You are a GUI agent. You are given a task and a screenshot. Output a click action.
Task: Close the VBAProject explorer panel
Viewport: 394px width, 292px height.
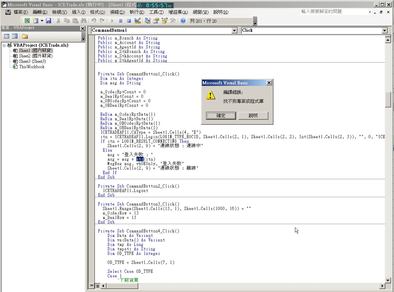pyautogui.click(x=83, y=28)
